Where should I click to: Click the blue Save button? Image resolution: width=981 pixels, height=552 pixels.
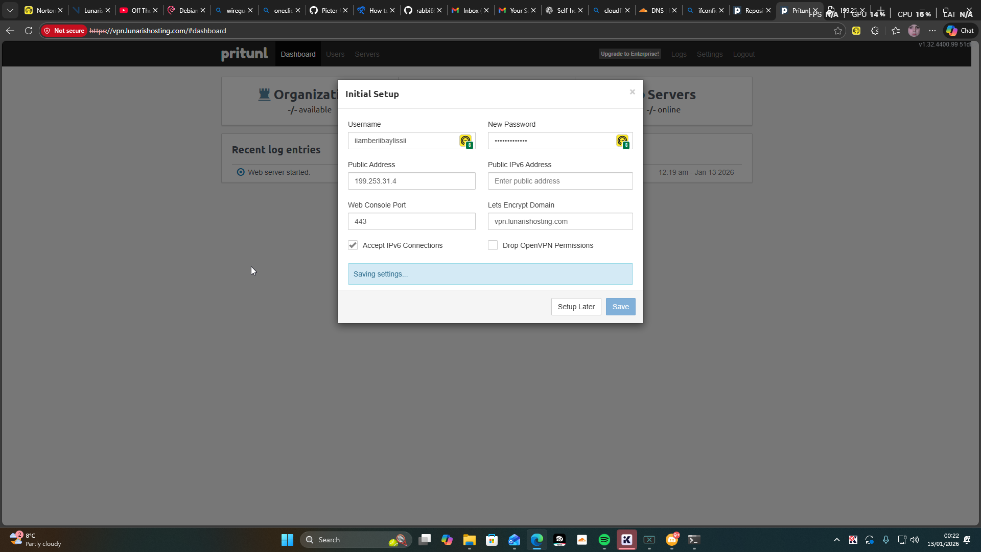620,307
